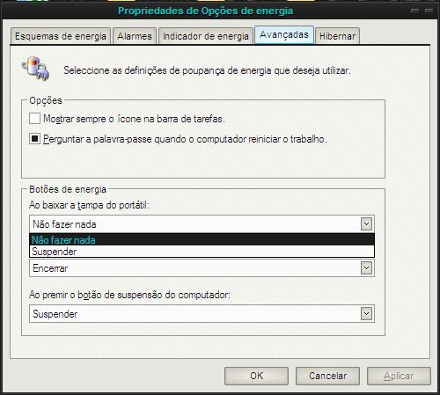
Task: Click the Aplicar button
Action: tap(399, 376)
